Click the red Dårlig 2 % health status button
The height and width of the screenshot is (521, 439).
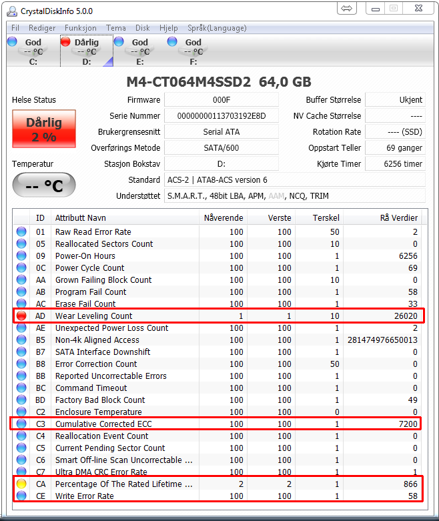[44, 129]
